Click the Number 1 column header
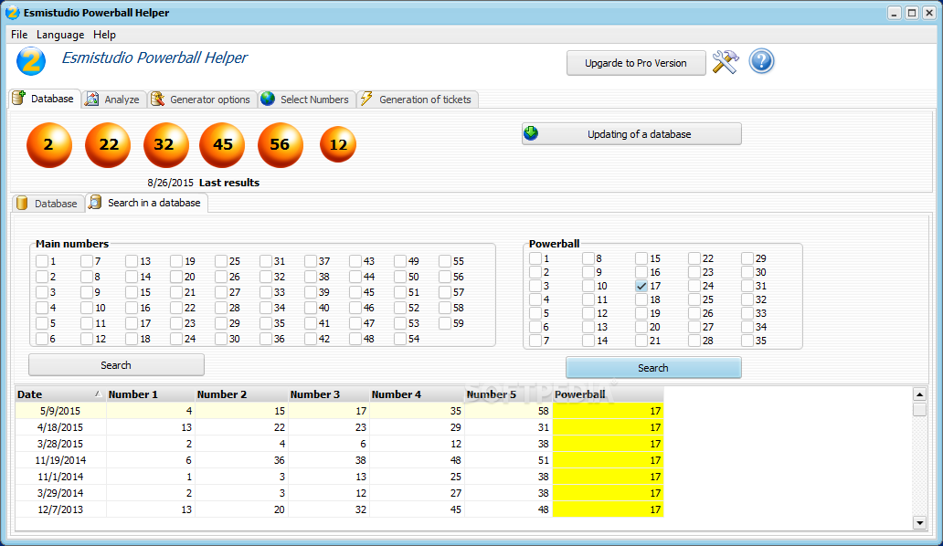 (151, 394)
